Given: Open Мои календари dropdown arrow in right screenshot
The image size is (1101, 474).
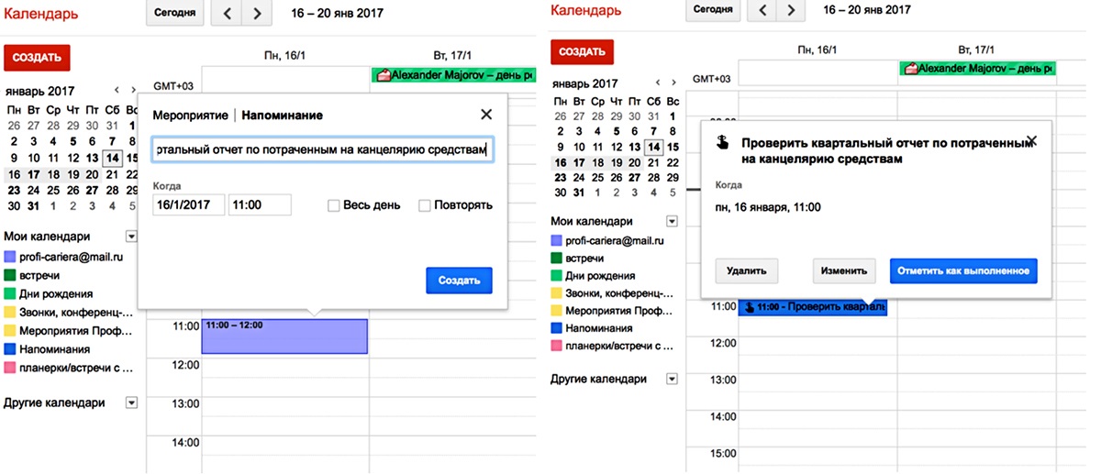Looking at the screenshot, I should pyautogui.click(x=672, y=221).
